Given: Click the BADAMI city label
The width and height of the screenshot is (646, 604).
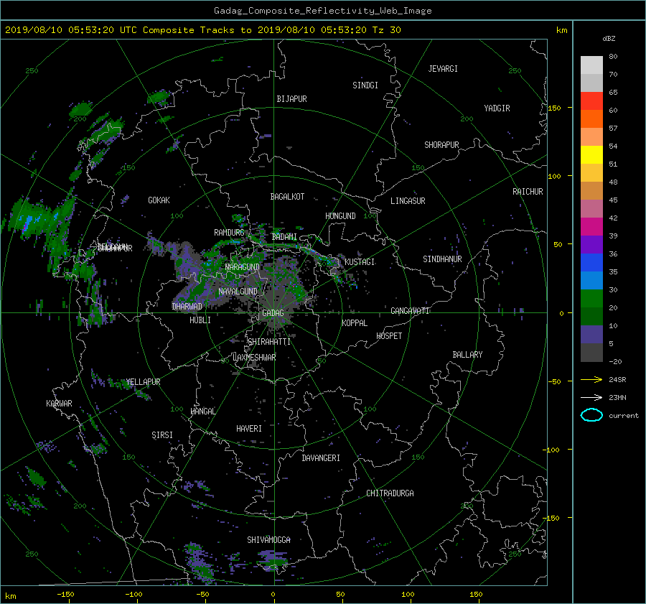Looking at the screenshot, I should tap(284, 237).
